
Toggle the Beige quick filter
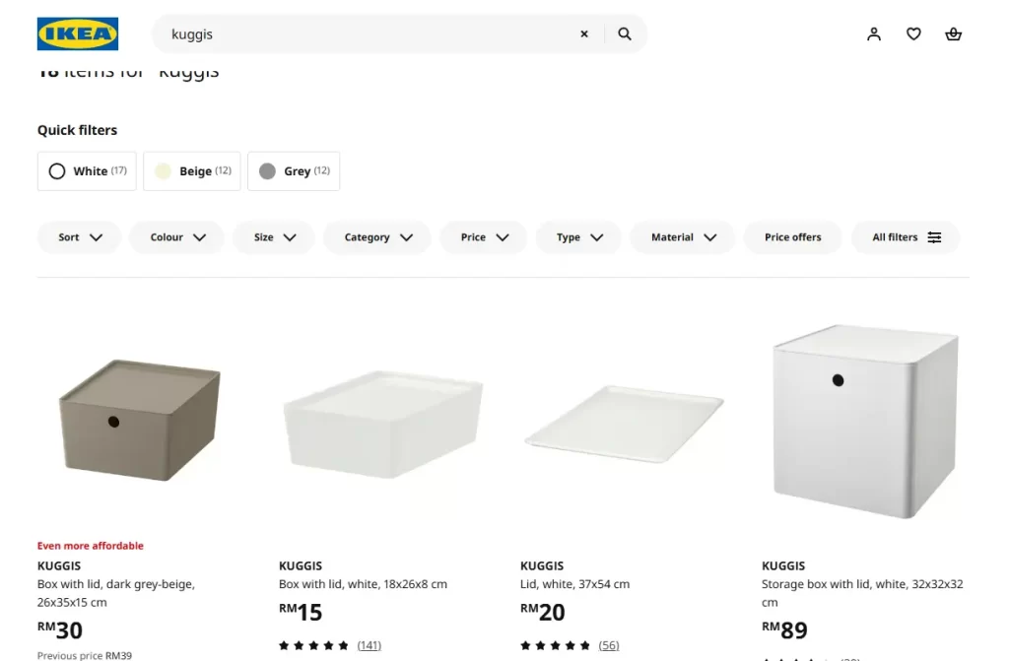[191, 170]
